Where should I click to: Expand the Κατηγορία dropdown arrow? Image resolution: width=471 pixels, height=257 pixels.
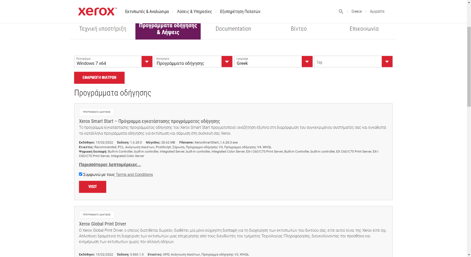click(x=227, y=62)
